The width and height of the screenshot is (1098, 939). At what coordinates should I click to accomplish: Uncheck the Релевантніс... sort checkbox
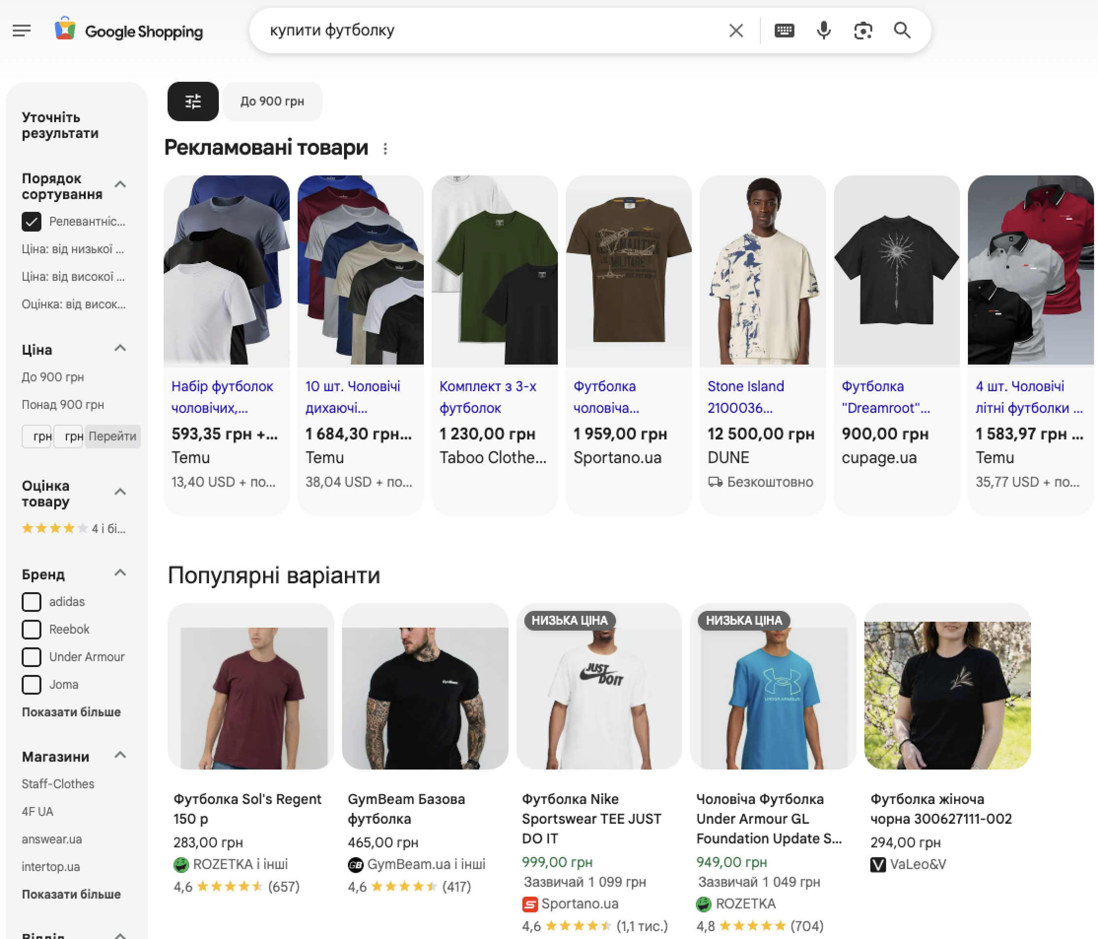[31, 222]
